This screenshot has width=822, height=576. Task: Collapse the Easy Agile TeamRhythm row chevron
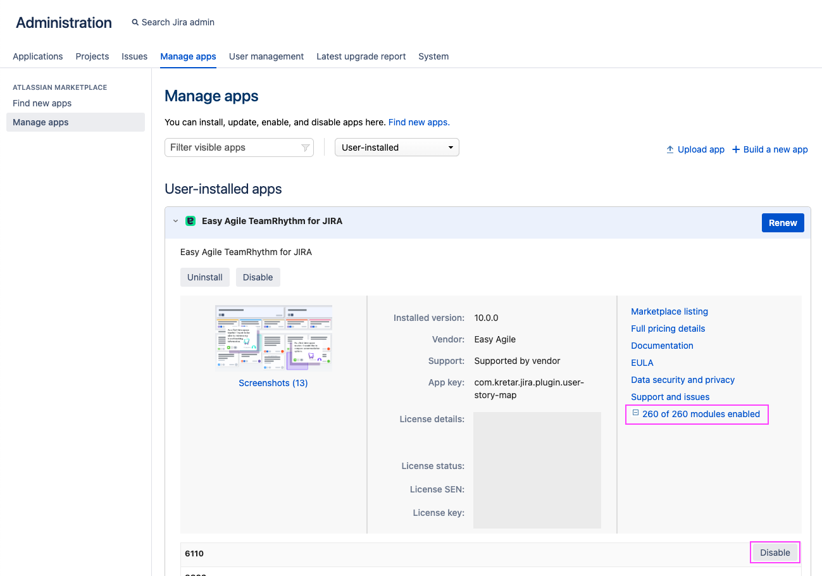point(175,221)
